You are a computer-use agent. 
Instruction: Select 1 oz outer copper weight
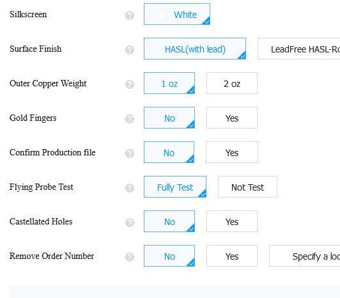(169, 83)
